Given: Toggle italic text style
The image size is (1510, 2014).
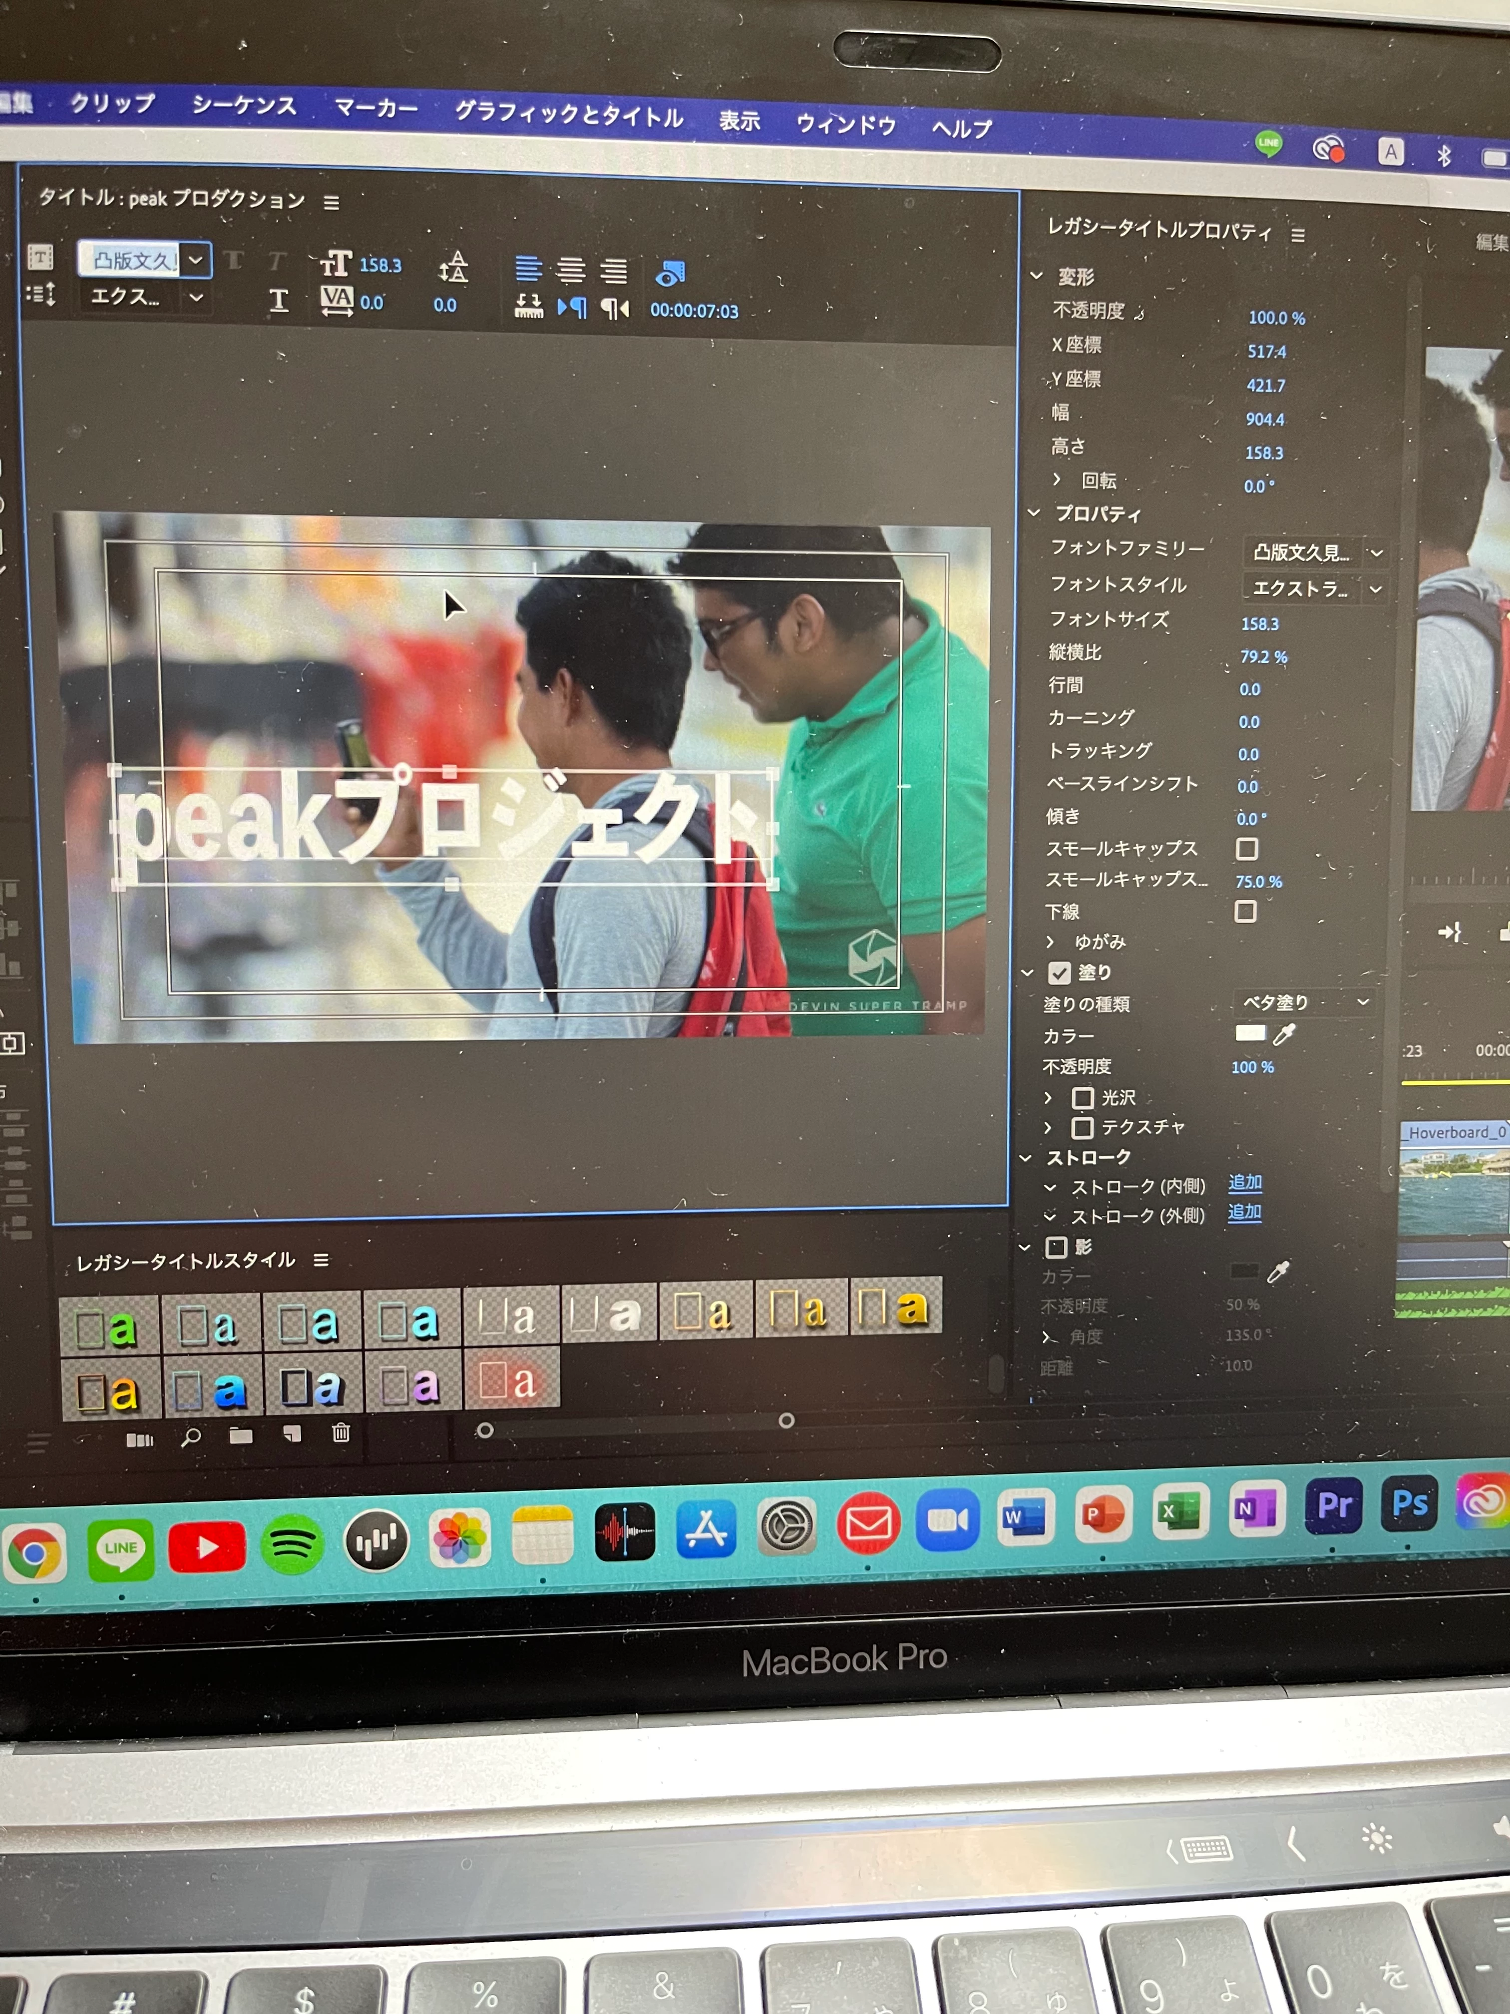Looking at the screenshot, I should click(x=277, y=262).
